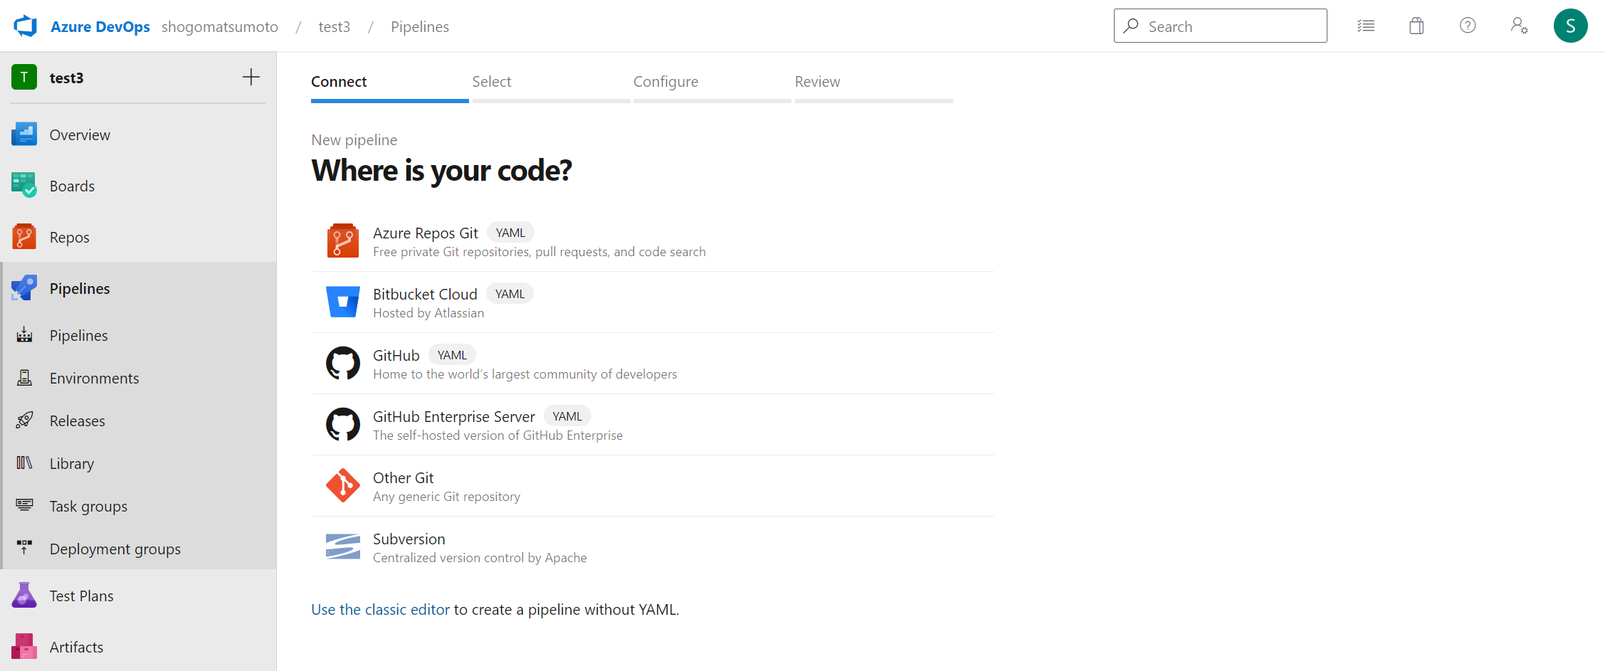Click the Library books icon
This screenshot has width=1605, height=671.
coord(24,463)
